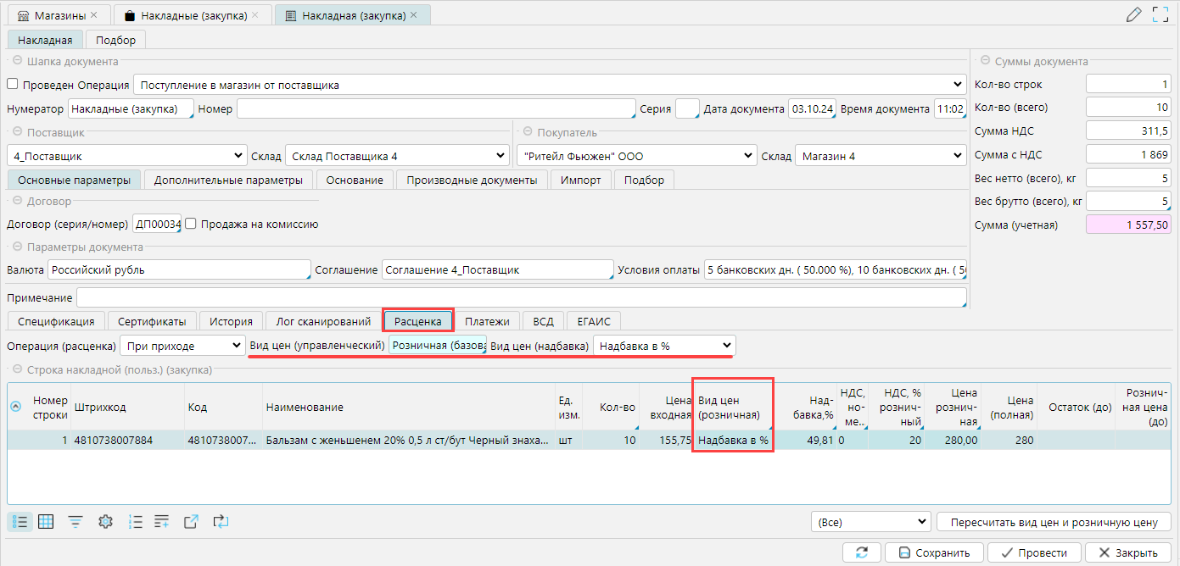Expand the Вид цен (надбавка) dropdown
The height and width of the screenshot is (566, 1180).
point(725,346)
